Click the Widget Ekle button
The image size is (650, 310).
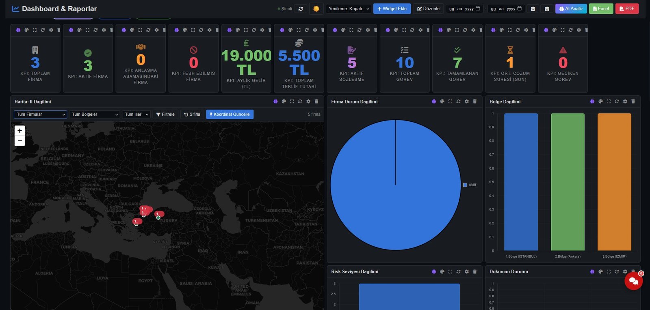pos(392,9)
